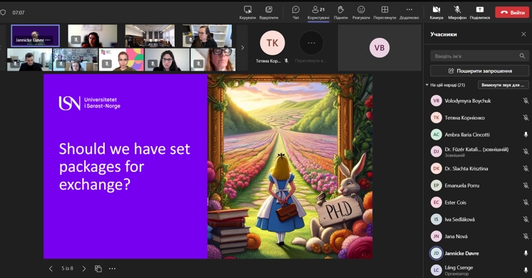This screenshot has width=532, height=278.
Task: Click Тетяна Корнієнко's muted mic icon in list
Action: pos(526,118)
